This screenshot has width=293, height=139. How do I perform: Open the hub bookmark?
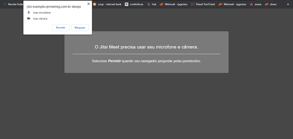click(151, 4)
